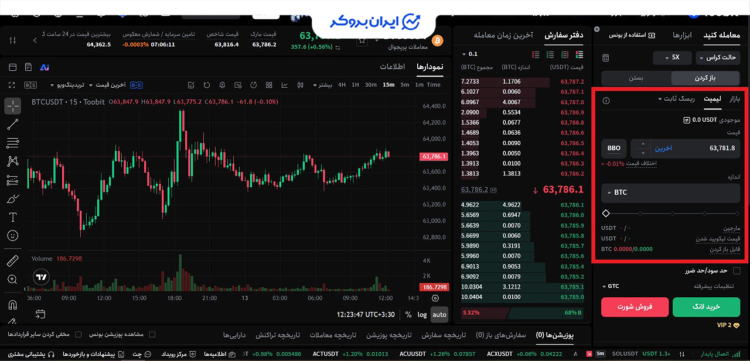Image resolution: width=750 pixels, height=361 pixels.
Task: Open the AI assistant icon
Action: pos(45,67)
